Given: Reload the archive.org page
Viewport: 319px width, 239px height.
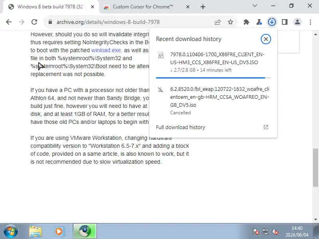Looking at the screenshot, I should coord(34,22).
